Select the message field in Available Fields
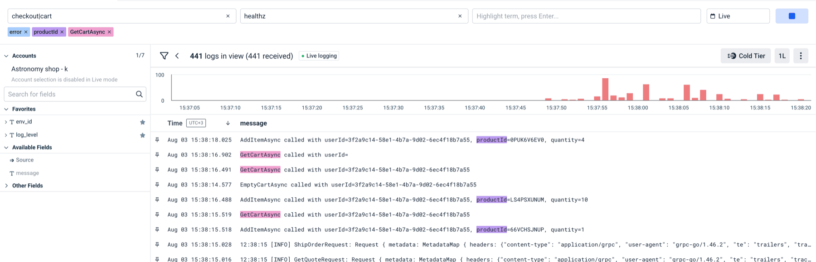This screenshot has height=262, width=816. click(27, 173)
